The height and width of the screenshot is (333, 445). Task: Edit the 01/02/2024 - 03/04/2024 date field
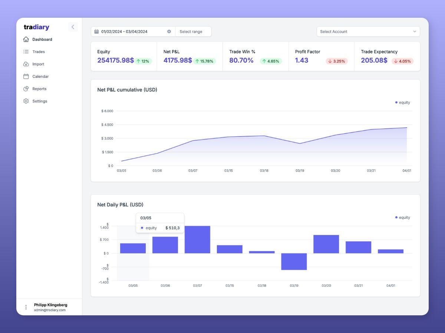(133, 31)
